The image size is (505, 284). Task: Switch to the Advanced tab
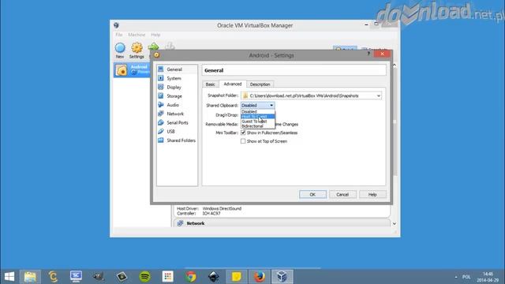coord(233,84)
